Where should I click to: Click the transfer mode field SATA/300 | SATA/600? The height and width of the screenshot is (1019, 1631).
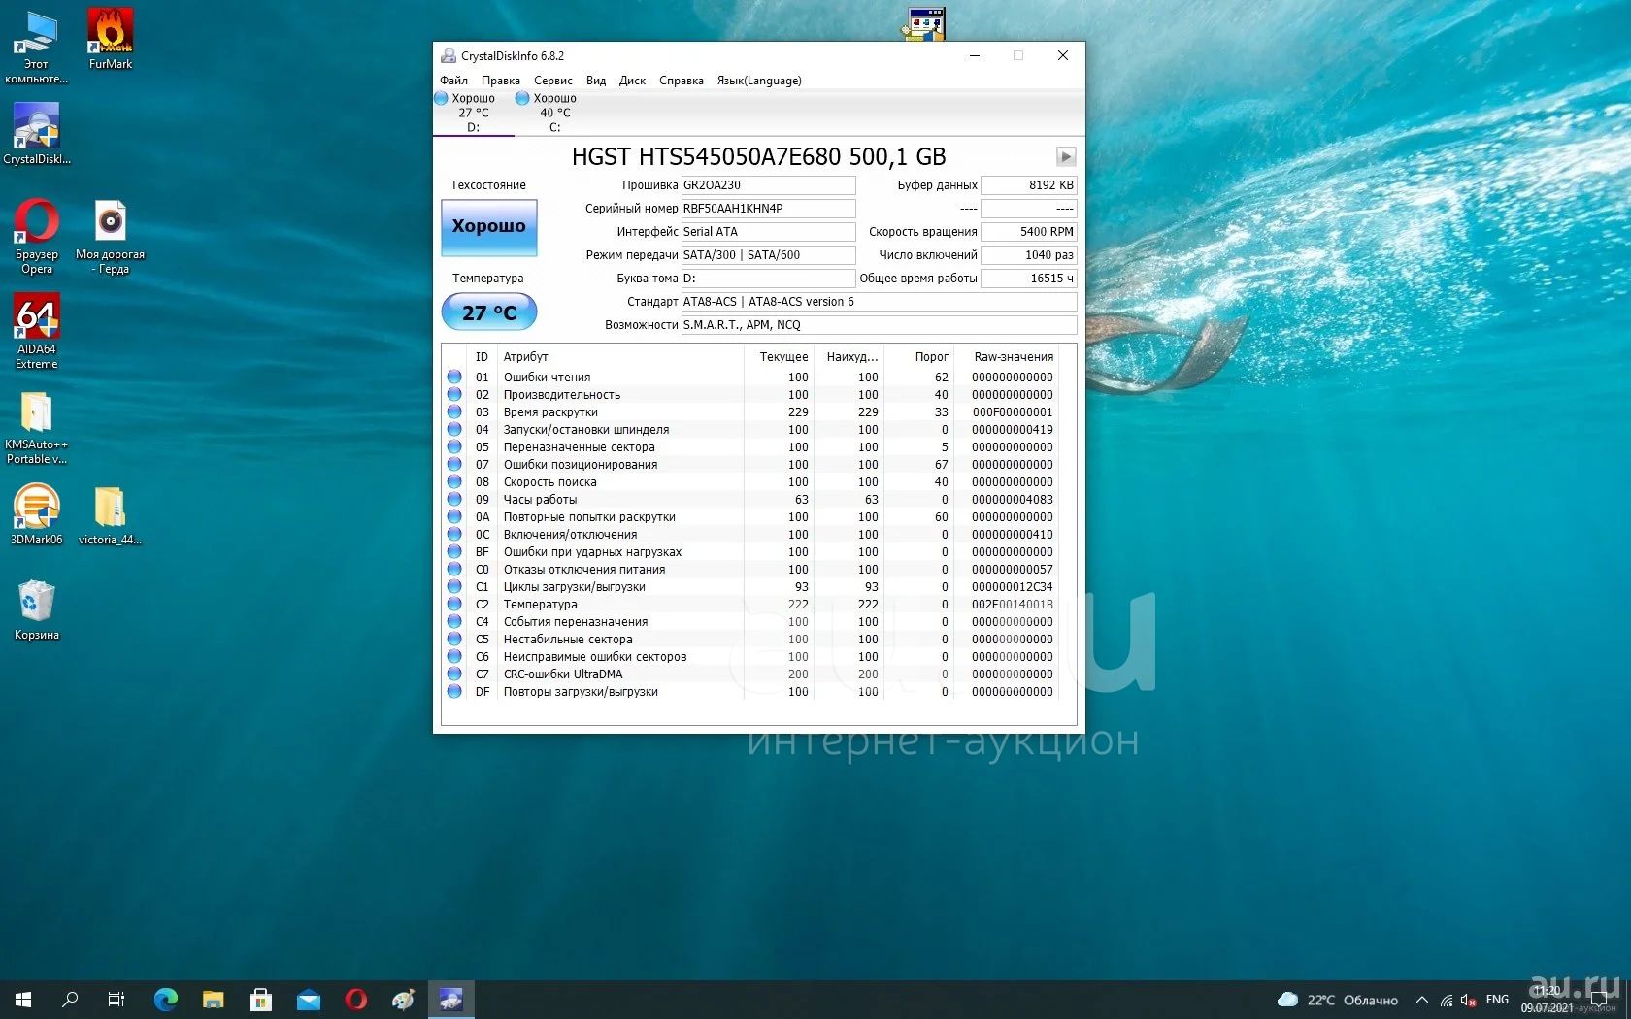(x=768, y=255)
